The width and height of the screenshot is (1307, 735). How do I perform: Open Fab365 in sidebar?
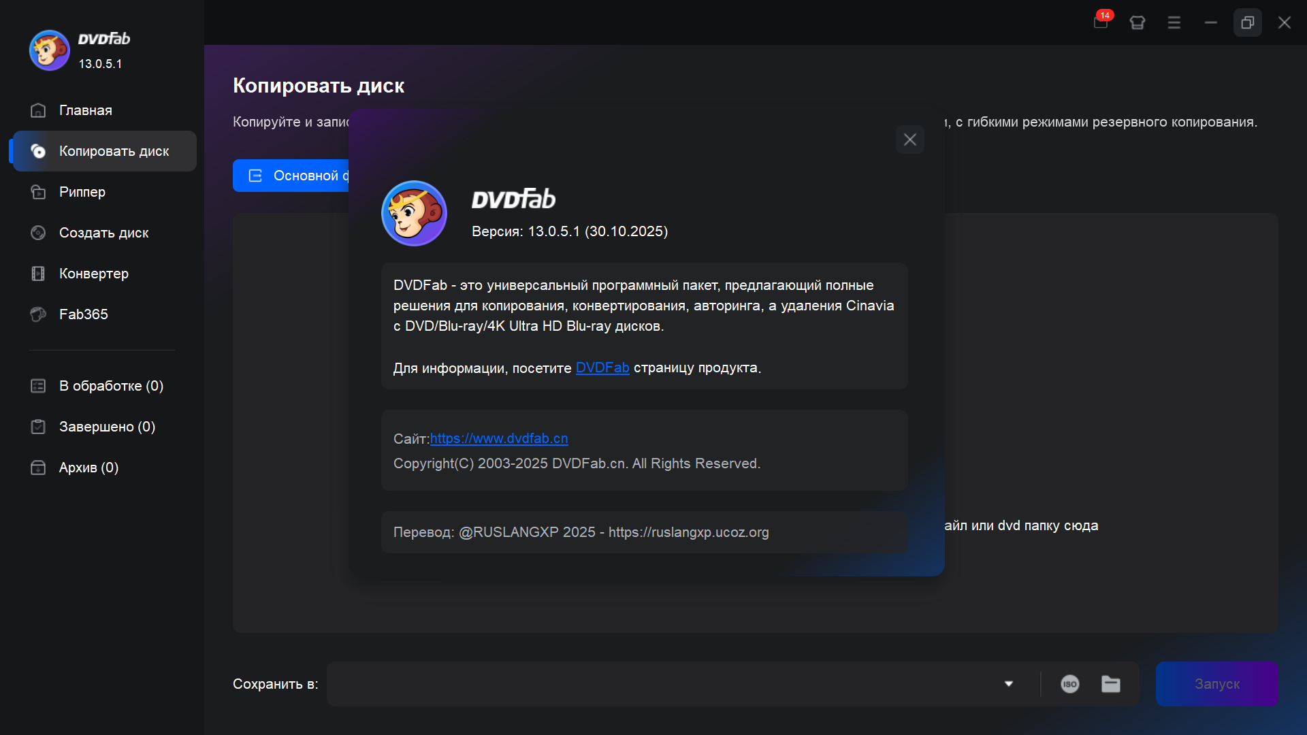[83, 314]
